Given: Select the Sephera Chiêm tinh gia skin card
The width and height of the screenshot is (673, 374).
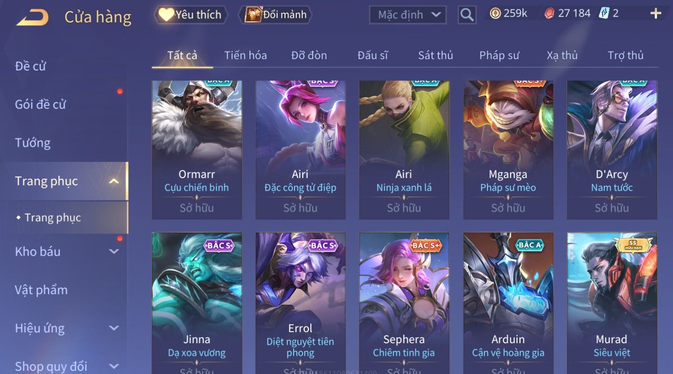Looking at the screenshot, I should click(404, 303).
